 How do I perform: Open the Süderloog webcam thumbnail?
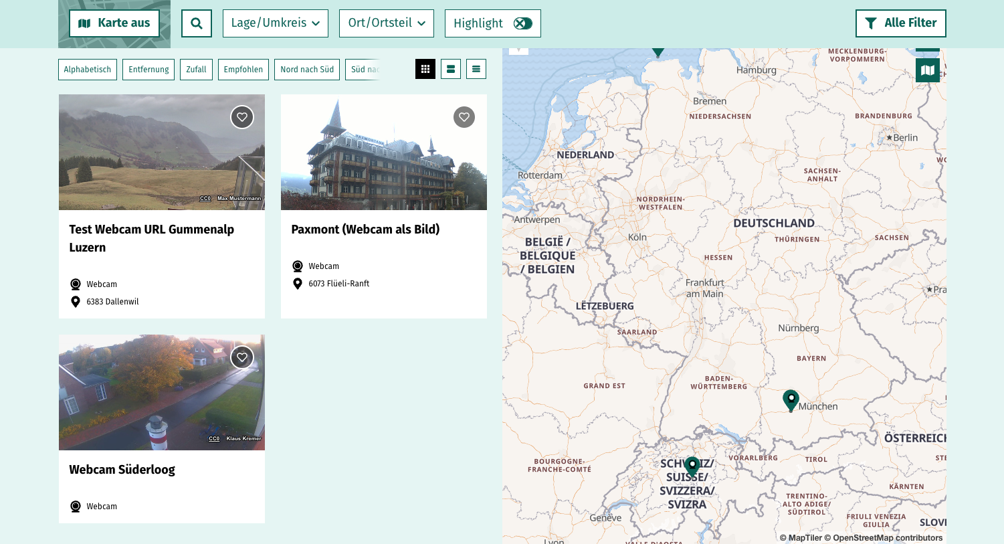pyautogui.click(x=162, y=393)
